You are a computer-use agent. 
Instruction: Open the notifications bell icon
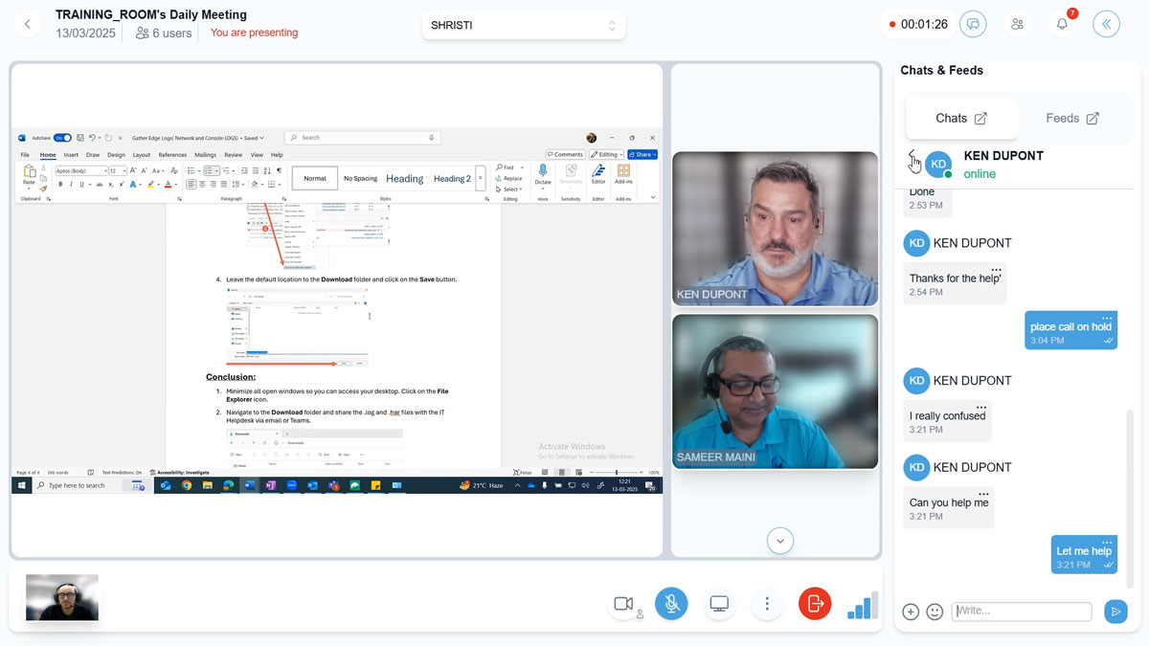pos(1062,25)
